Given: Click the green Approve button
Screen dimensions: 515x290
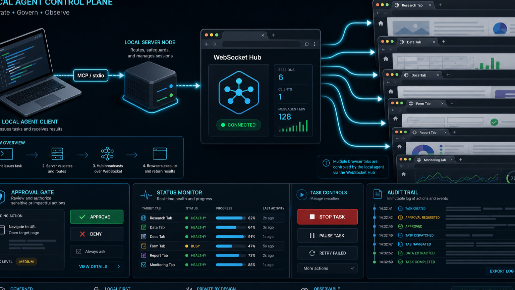Looking at the screenshot, I should coord(97,217).
